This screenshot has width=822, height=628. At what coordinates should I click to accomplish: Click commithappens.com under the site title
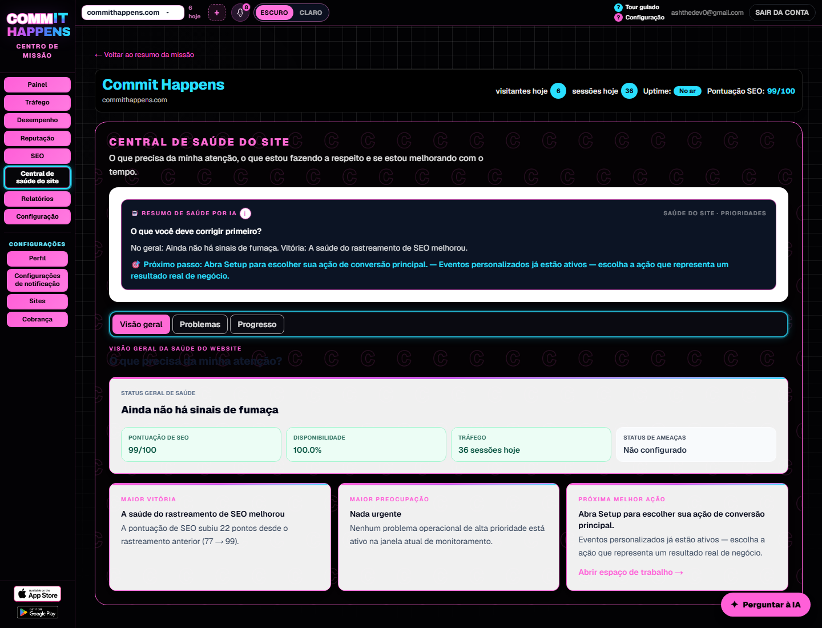(x=135, y=100)
